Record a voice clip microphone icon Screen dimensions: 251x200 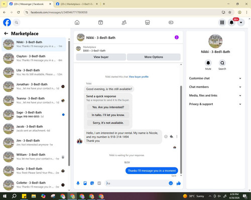[78, 183]
